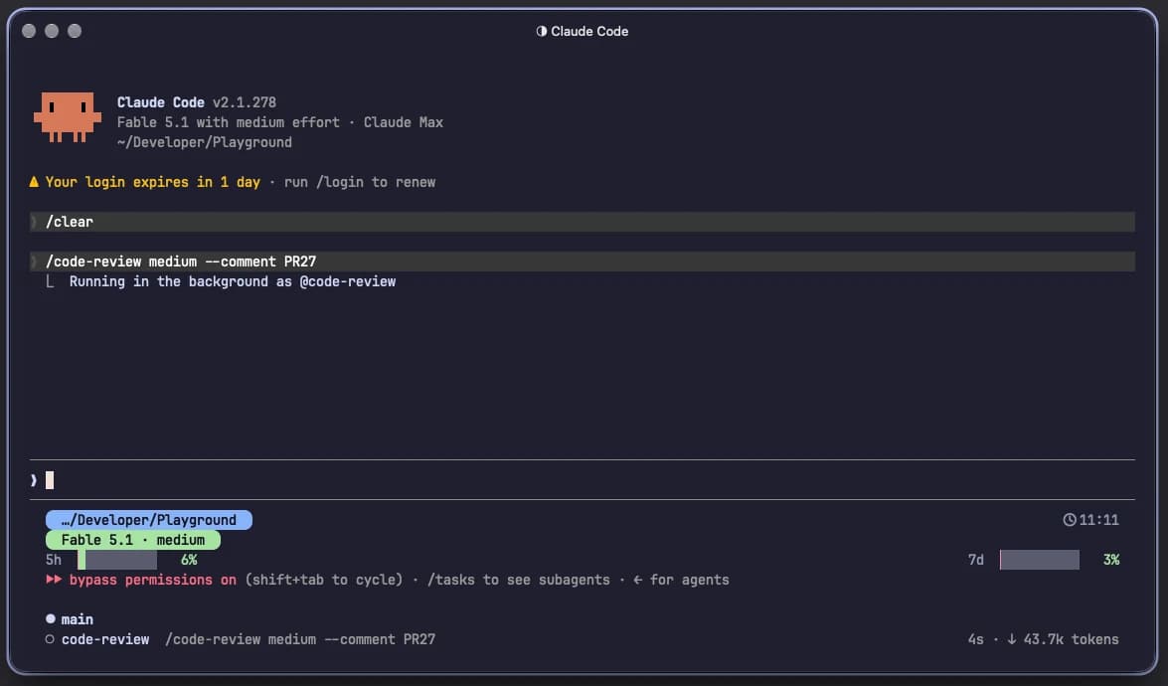This screenshot has height=686, width=1168.
Task: Click the …/Developer/Playground blue badge
Action: [149, 520]
